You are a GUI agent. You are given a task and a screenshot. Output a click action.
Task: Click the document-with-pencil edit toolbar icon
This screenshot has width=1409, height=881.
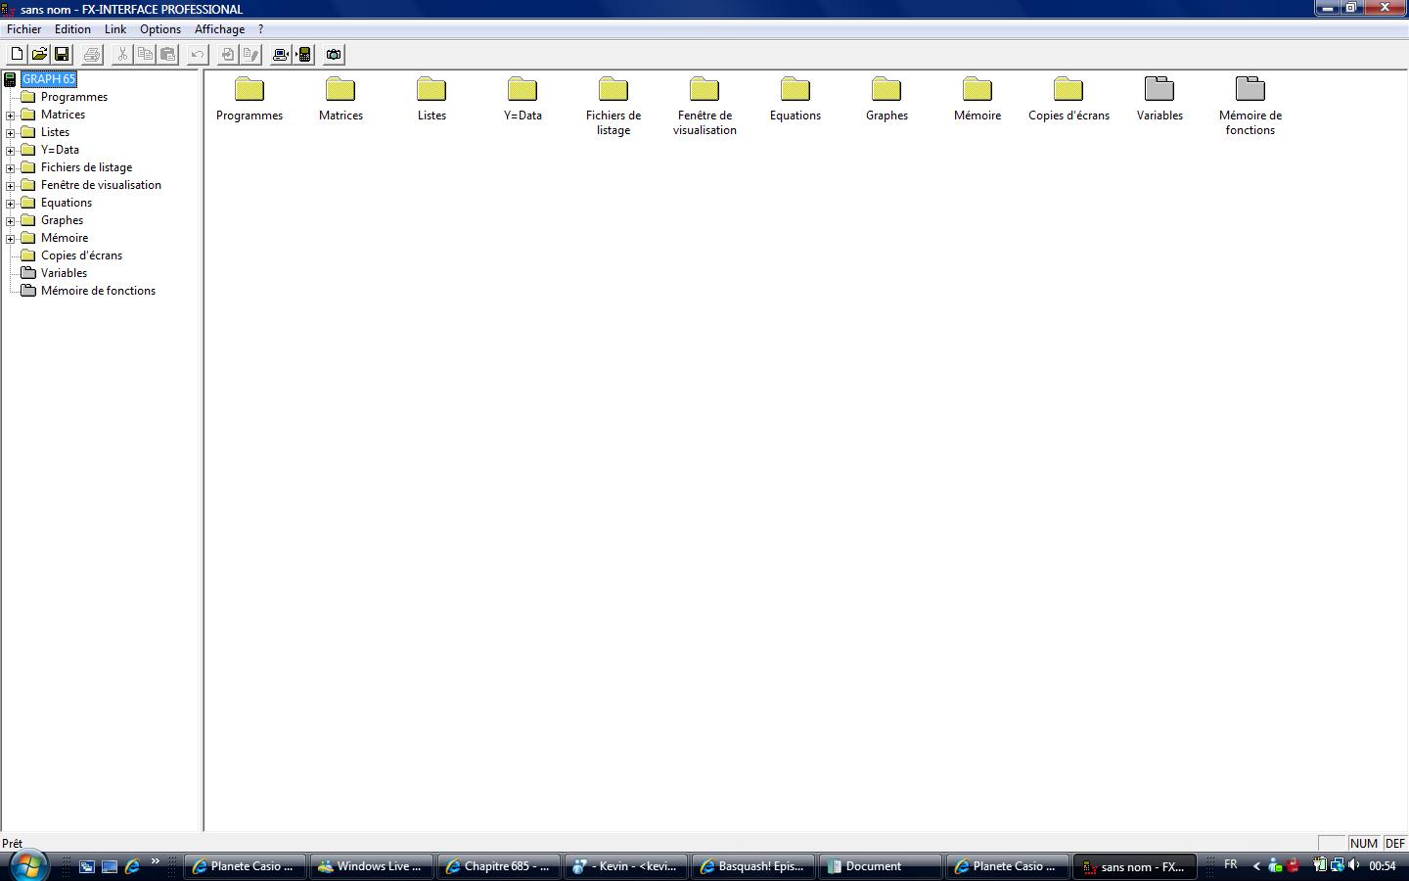250,55
